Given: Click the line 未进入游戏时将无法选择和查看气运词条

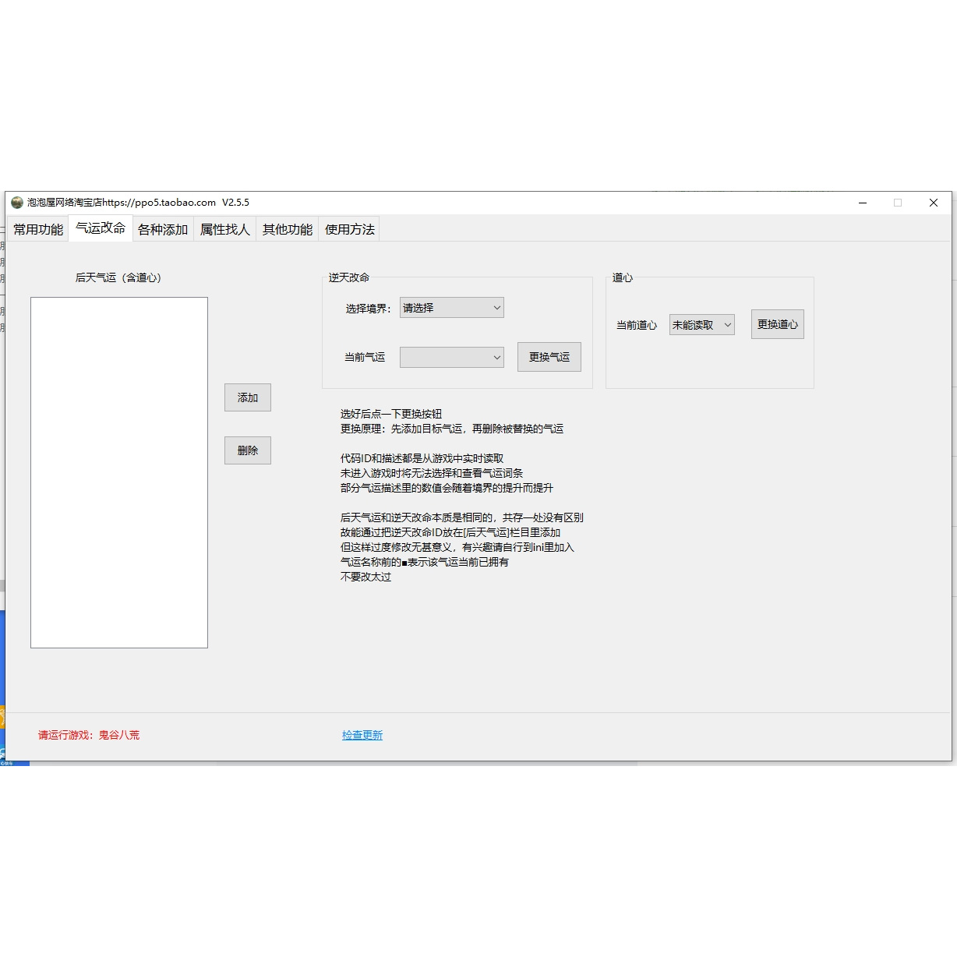Looking at the screenshot, I should [432, 473].
